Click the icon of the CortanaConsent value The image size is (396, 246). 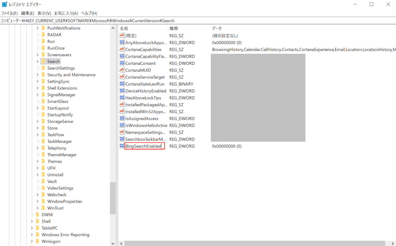(122, 63)
